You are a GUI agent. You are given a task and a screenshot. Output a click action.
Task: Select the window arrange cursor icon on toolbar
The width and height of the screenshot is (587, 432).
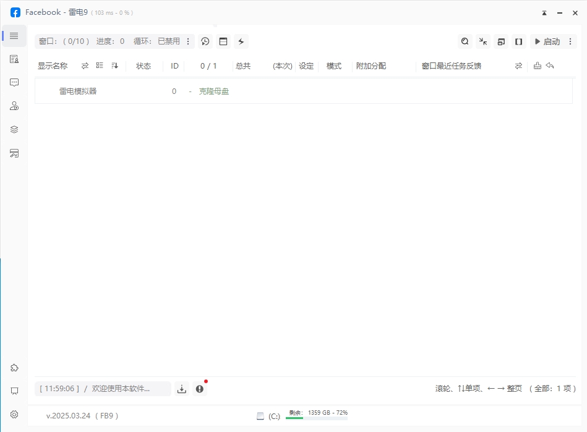[483, 41]
